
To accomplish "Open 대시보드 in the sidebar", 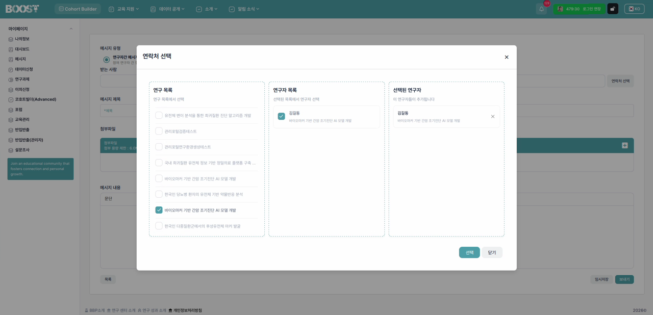I will point(22,49).
